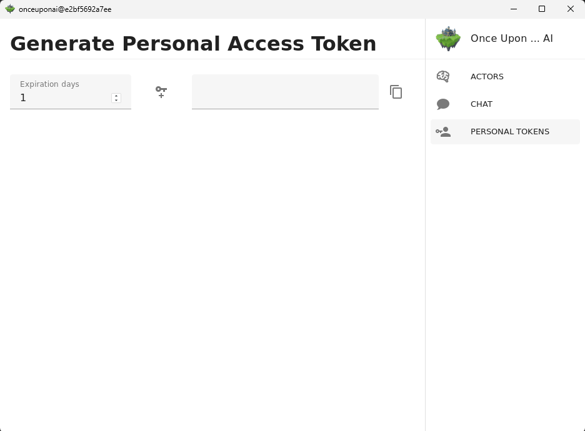Copy the generated token to clipboard

[x=396, y=92]
